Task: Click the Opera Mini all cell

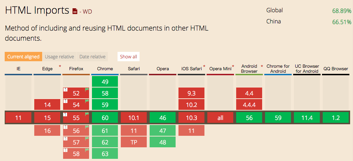Action: click(220, 118)
